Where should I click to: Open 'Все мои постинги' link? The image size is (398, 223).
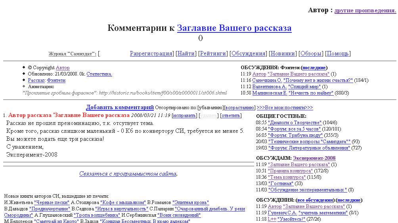tap(285, 108)
